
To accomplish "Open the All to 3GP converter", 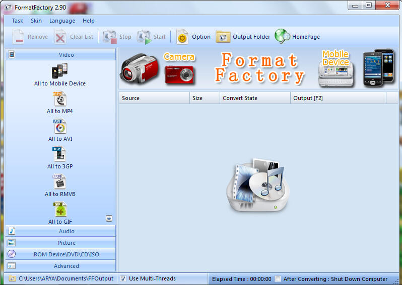I will (x=59, y=154).
